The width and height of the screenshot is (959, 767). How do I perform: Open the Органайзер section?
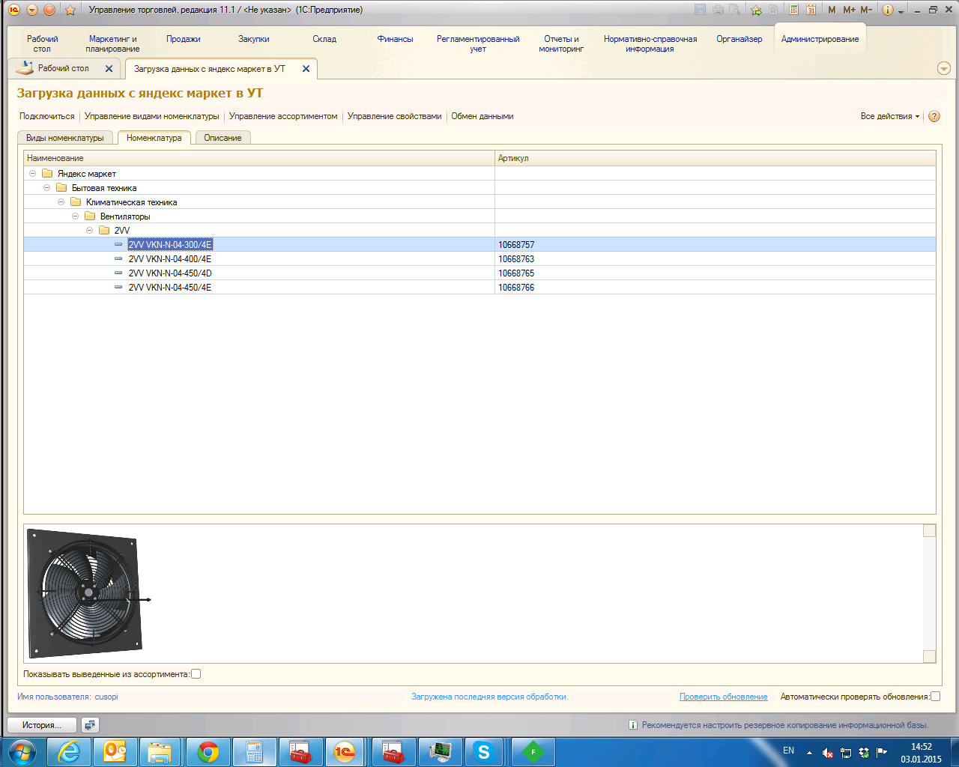739,39
